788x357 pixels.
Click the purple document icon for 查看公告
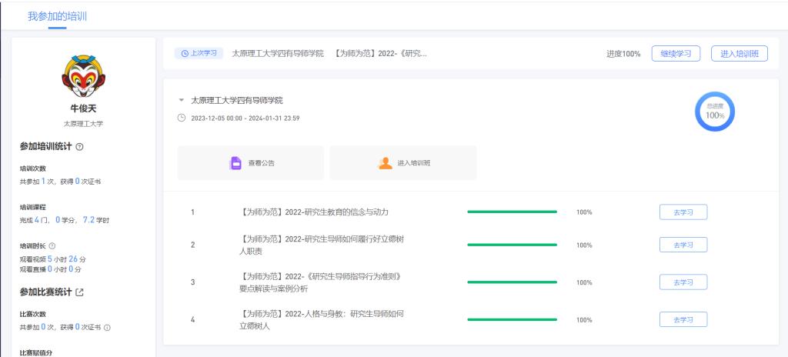[x=236, y=163]
